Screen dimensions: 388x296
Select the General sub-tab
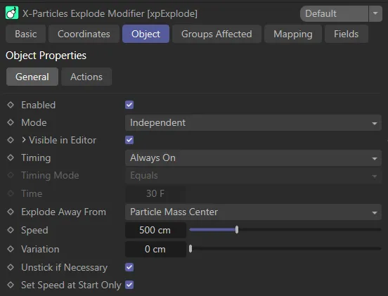coord(32,77)
